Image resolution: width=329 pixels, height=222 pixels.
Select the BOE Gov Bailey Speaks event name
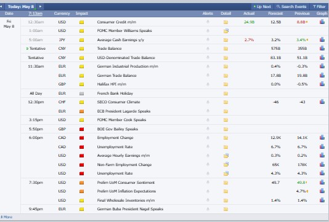tap(118, 129)
